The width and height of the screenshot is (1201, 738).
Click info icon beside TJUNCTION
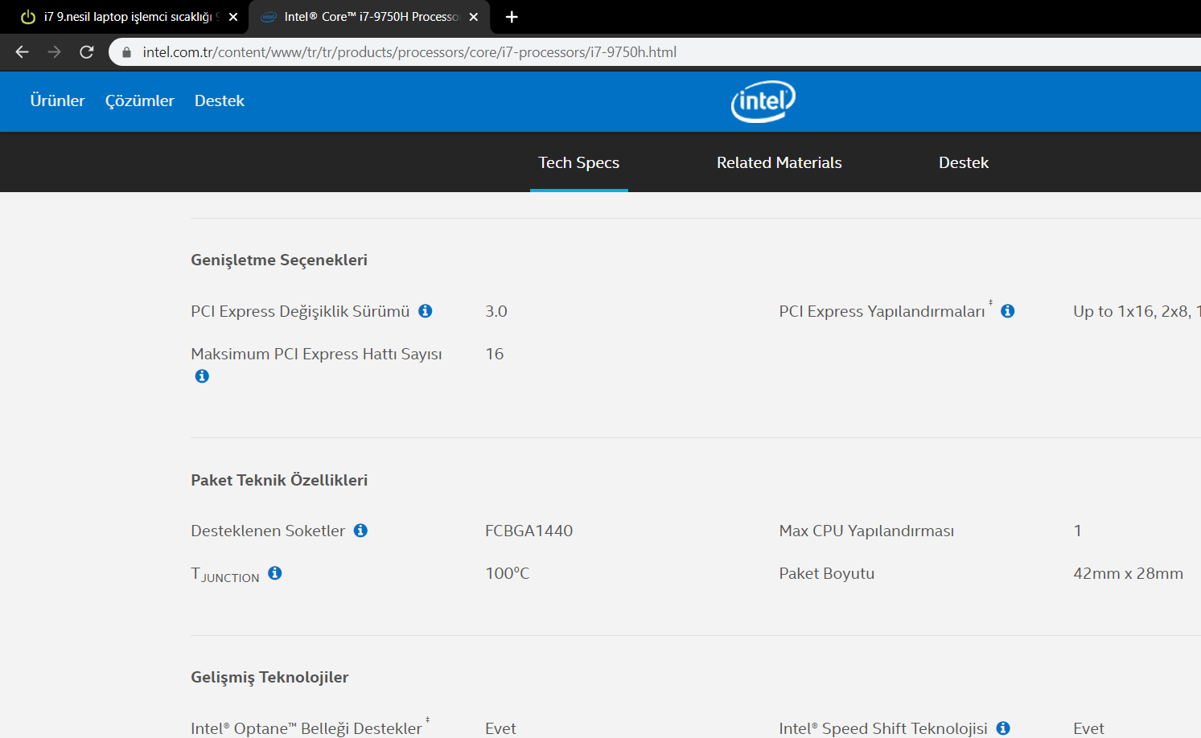[x=274, y=573]
